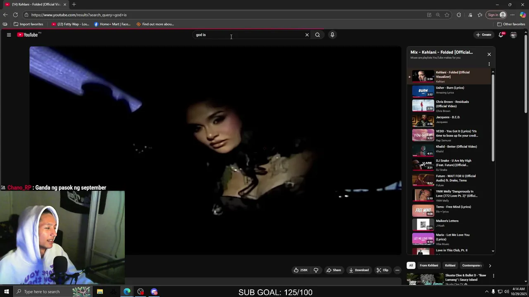Open Edge extensions puzzle icon
This screenshot has width=529, height=297.
pyautogui.click(x=459, y=15)
